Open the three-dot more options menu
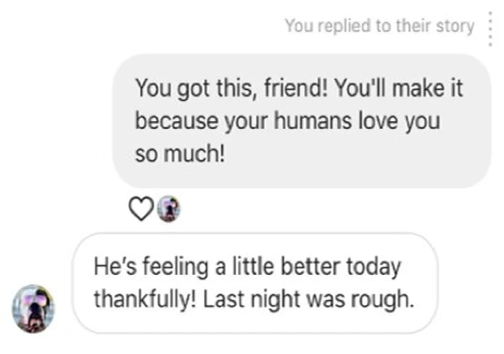The height and width of the screenshot is (354, 504). [x=489, y=27]
